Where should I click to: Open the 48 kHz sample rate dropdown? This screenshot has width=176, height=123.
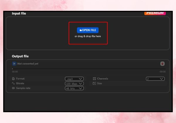[74, 88]
